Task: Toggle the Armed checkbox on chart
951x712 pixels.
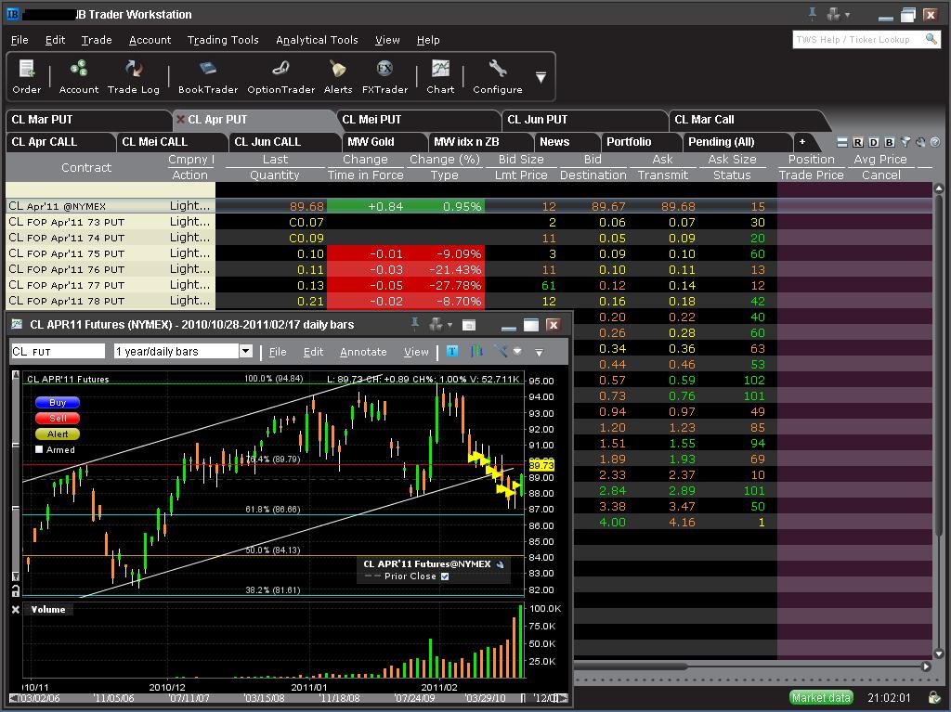Action: pyautogui.click(x=39, y=450)
